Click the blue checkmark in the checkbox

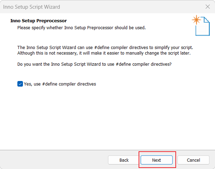[x=20, y=84]
